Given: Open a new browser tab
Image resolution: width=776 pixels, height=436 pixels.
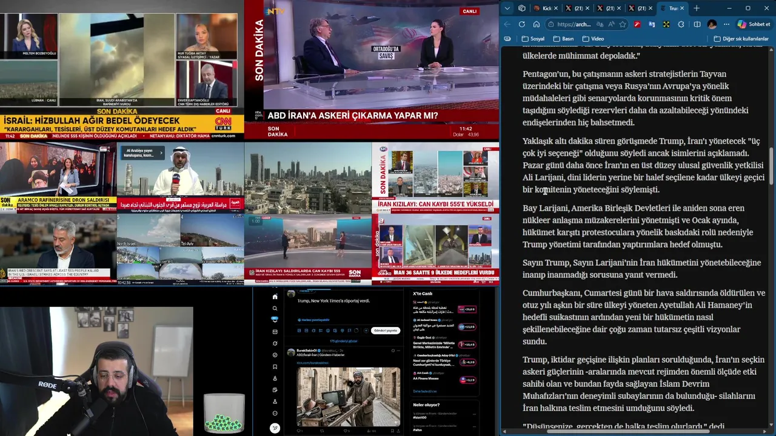Looking at the screenshot, I should point(697,8).
